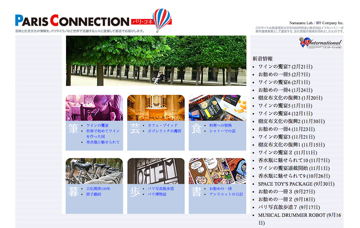Click the Namatame Lab. / IFF Company Inc. text

[x=316, y=23]
